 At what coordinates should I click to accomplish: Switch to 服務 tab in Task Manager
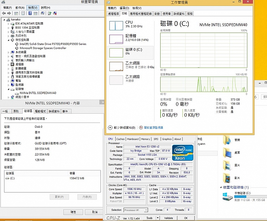click(x=190, y=14)
